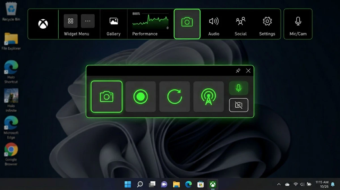Pin the Capture widget

point(238,71)
